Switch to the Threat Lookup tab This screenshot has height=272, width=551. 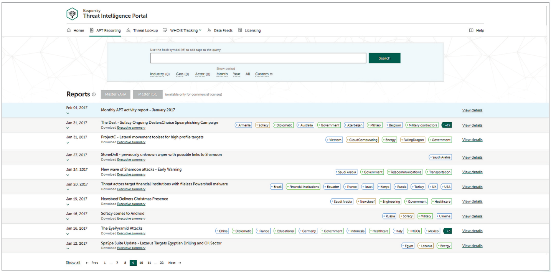[x=142, y=30]
